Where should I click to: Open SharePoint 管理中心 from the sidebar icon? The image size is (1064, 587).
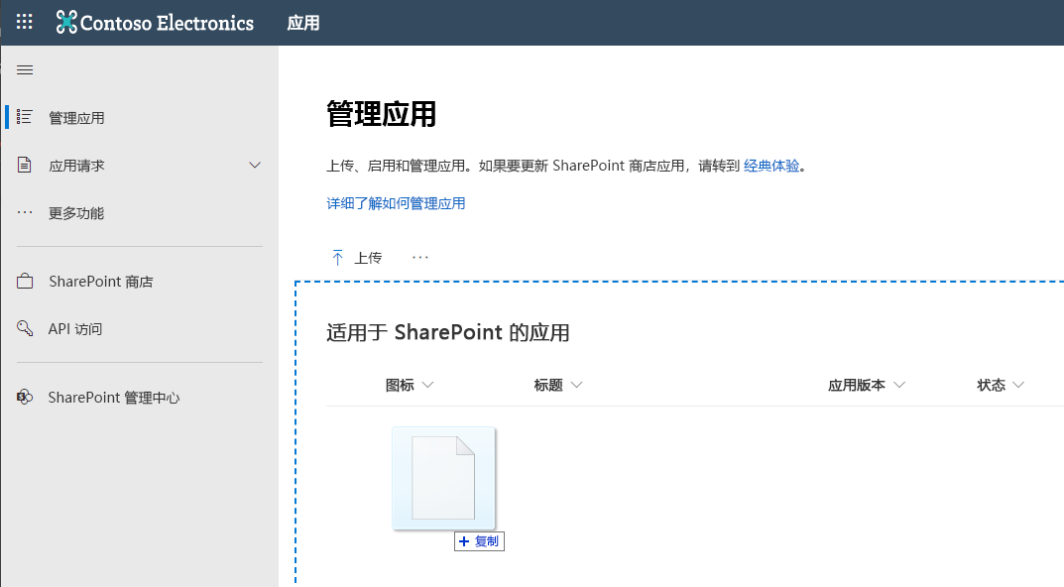tap(24, 397)
